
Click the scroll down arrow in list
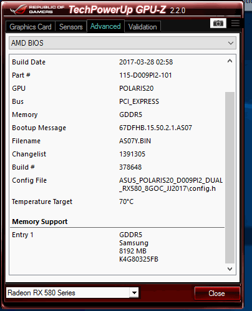(x=230, y=269)
